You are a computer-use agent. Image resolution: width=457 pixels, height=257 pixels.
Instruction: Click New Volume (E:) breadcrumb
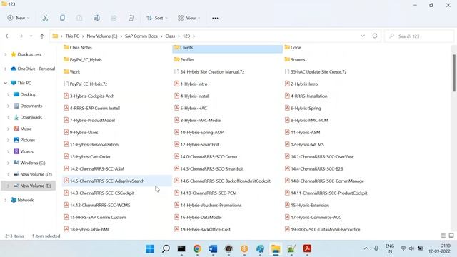pos(102,36)
